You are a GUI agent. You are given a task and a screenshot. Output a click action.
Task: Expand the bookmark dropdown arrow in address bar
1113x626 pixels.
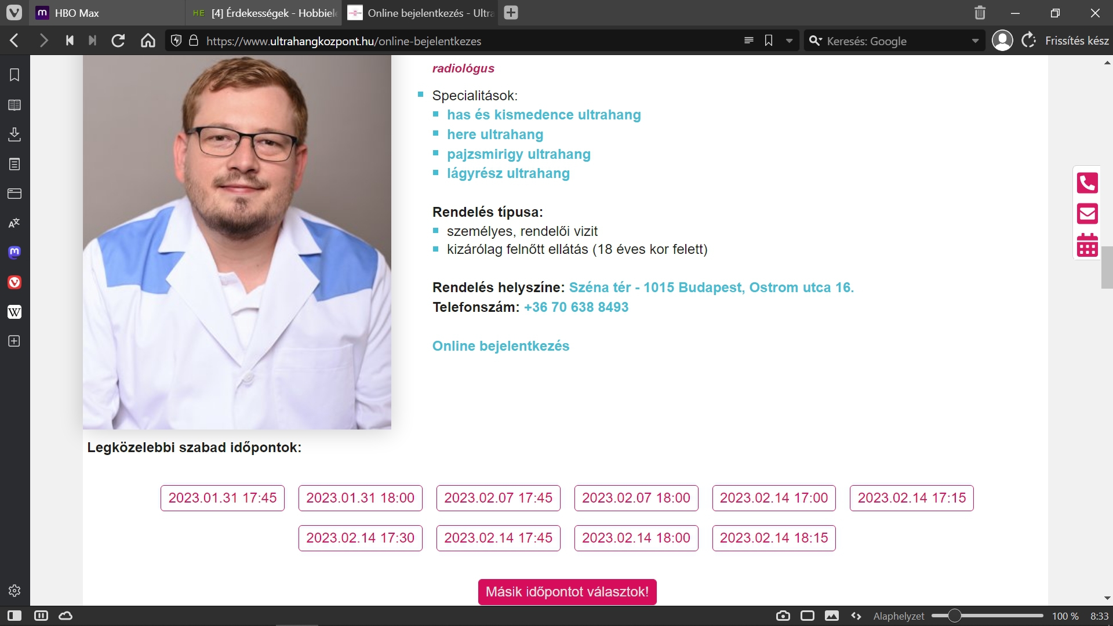[789, 41]
